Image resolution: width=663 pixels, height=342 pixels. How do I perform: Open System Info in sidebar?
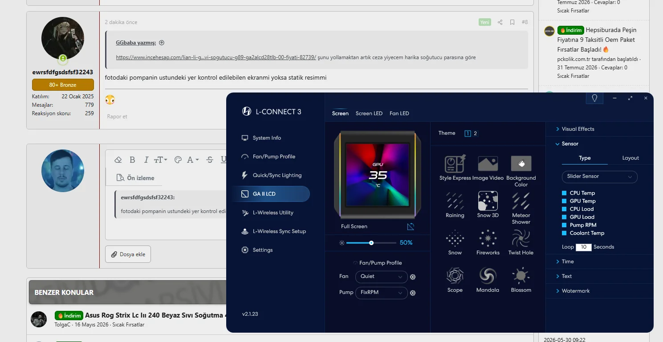pyautogui.click(x=267, y=138)
